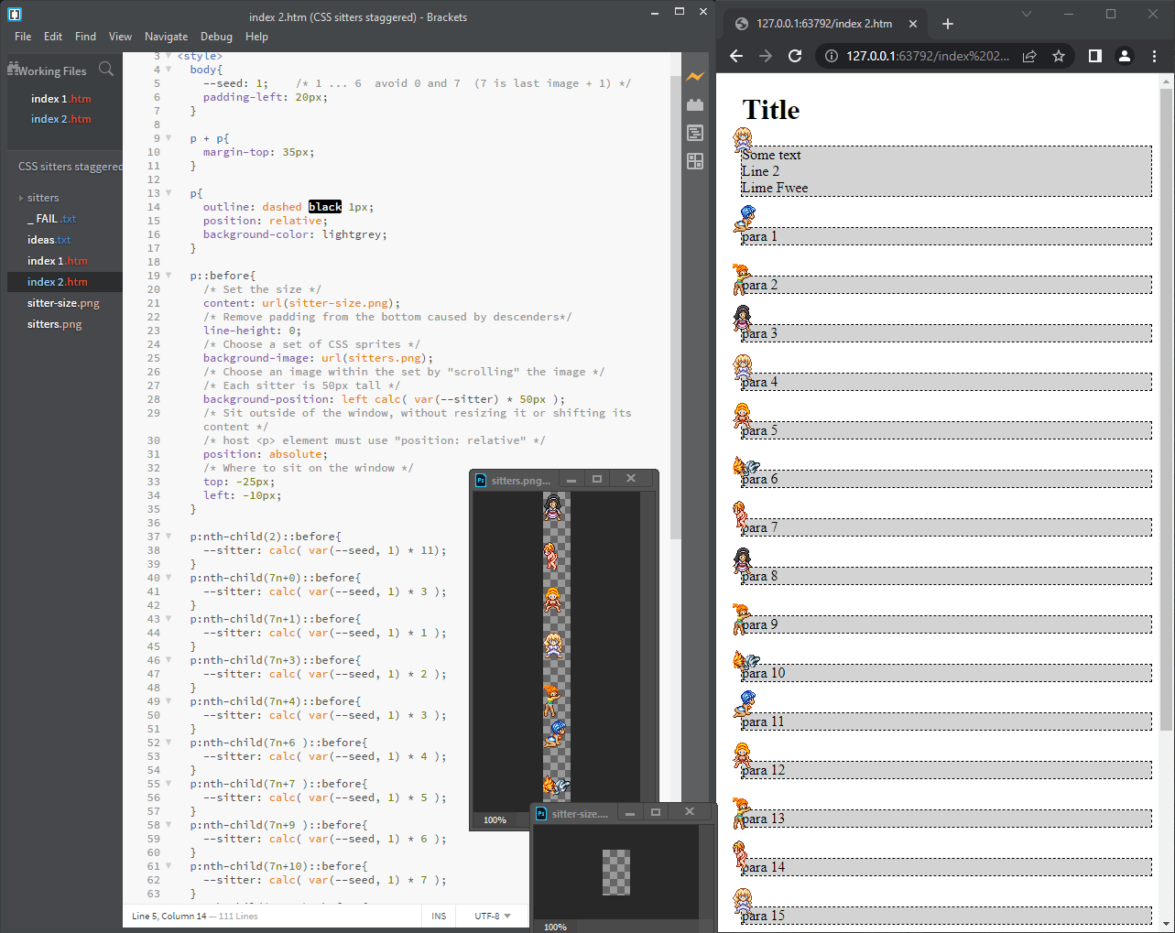Open the CSS sitters staggered project dropdown
The width and height of the screenshot is (1175, 933).
(x=70, y=167)
